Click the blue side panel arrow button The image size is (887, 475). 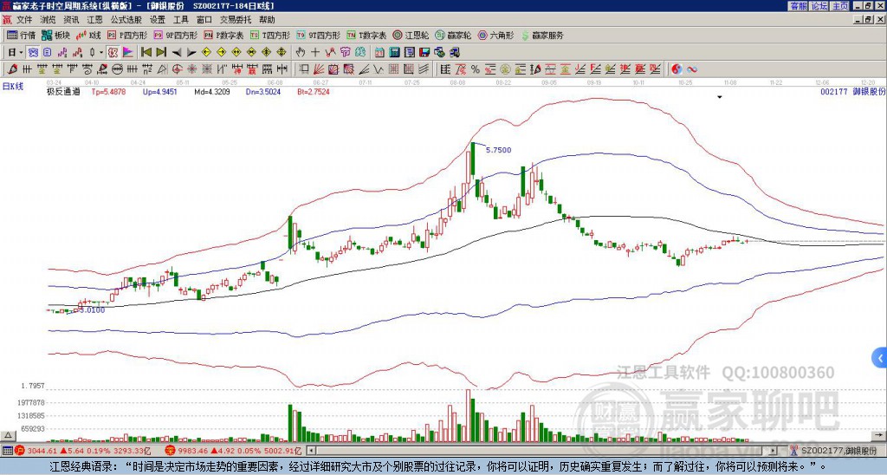[x=880, y=358]
